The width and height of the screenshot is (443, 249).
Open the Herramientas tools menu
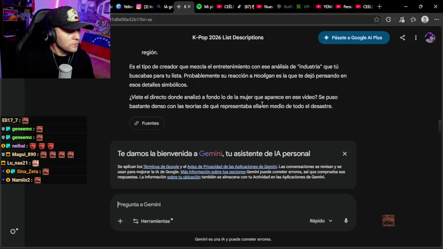coord(153,221)
